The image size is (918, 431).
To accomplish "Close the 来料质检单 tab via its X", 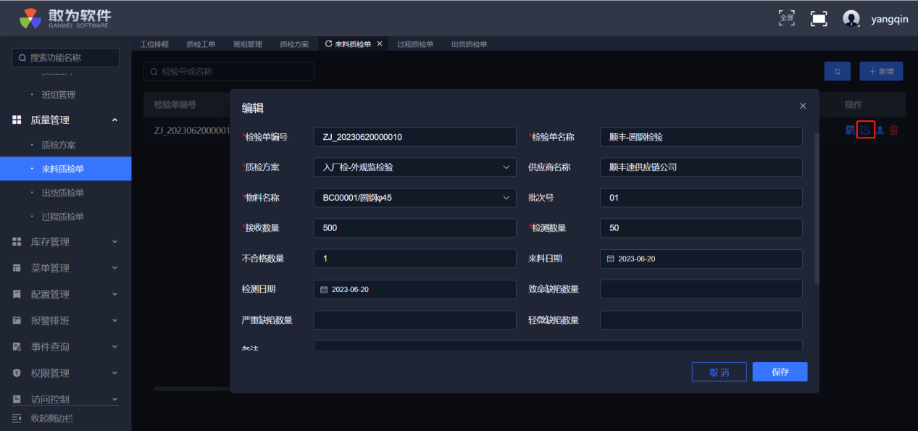I will 380,44.
